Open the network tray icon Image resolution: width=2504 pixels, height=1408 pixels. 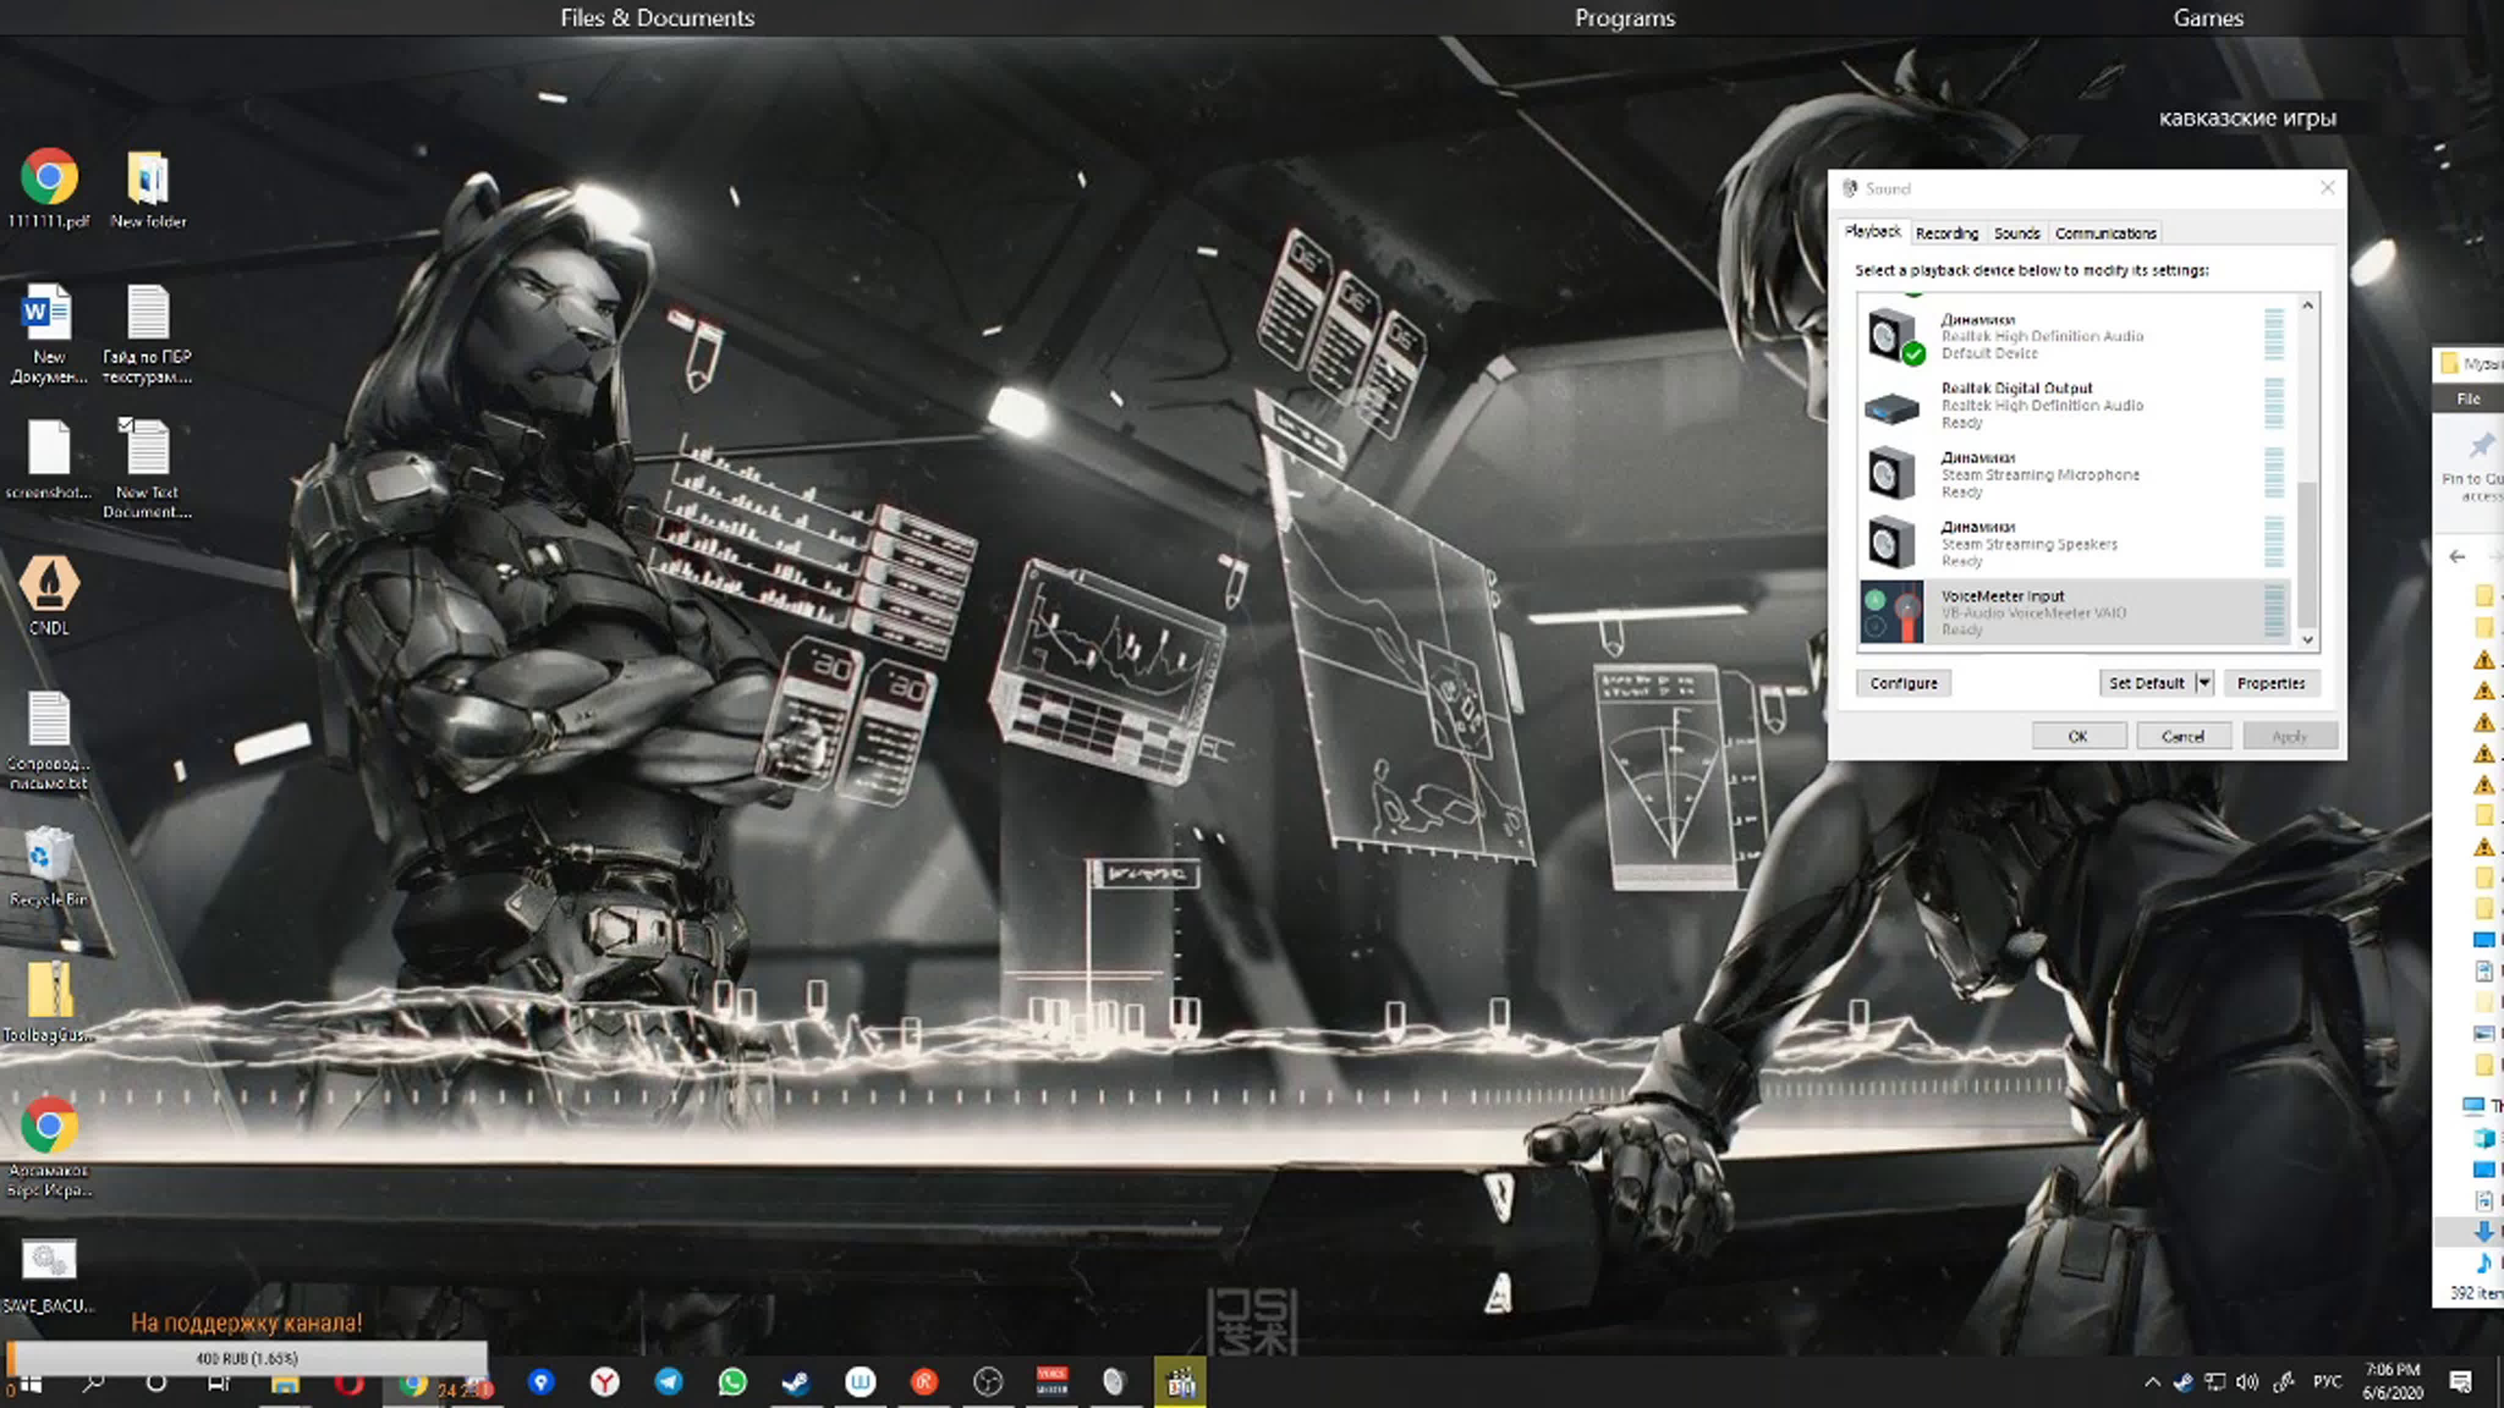pyautogui.click(x=2215, y=1383)
